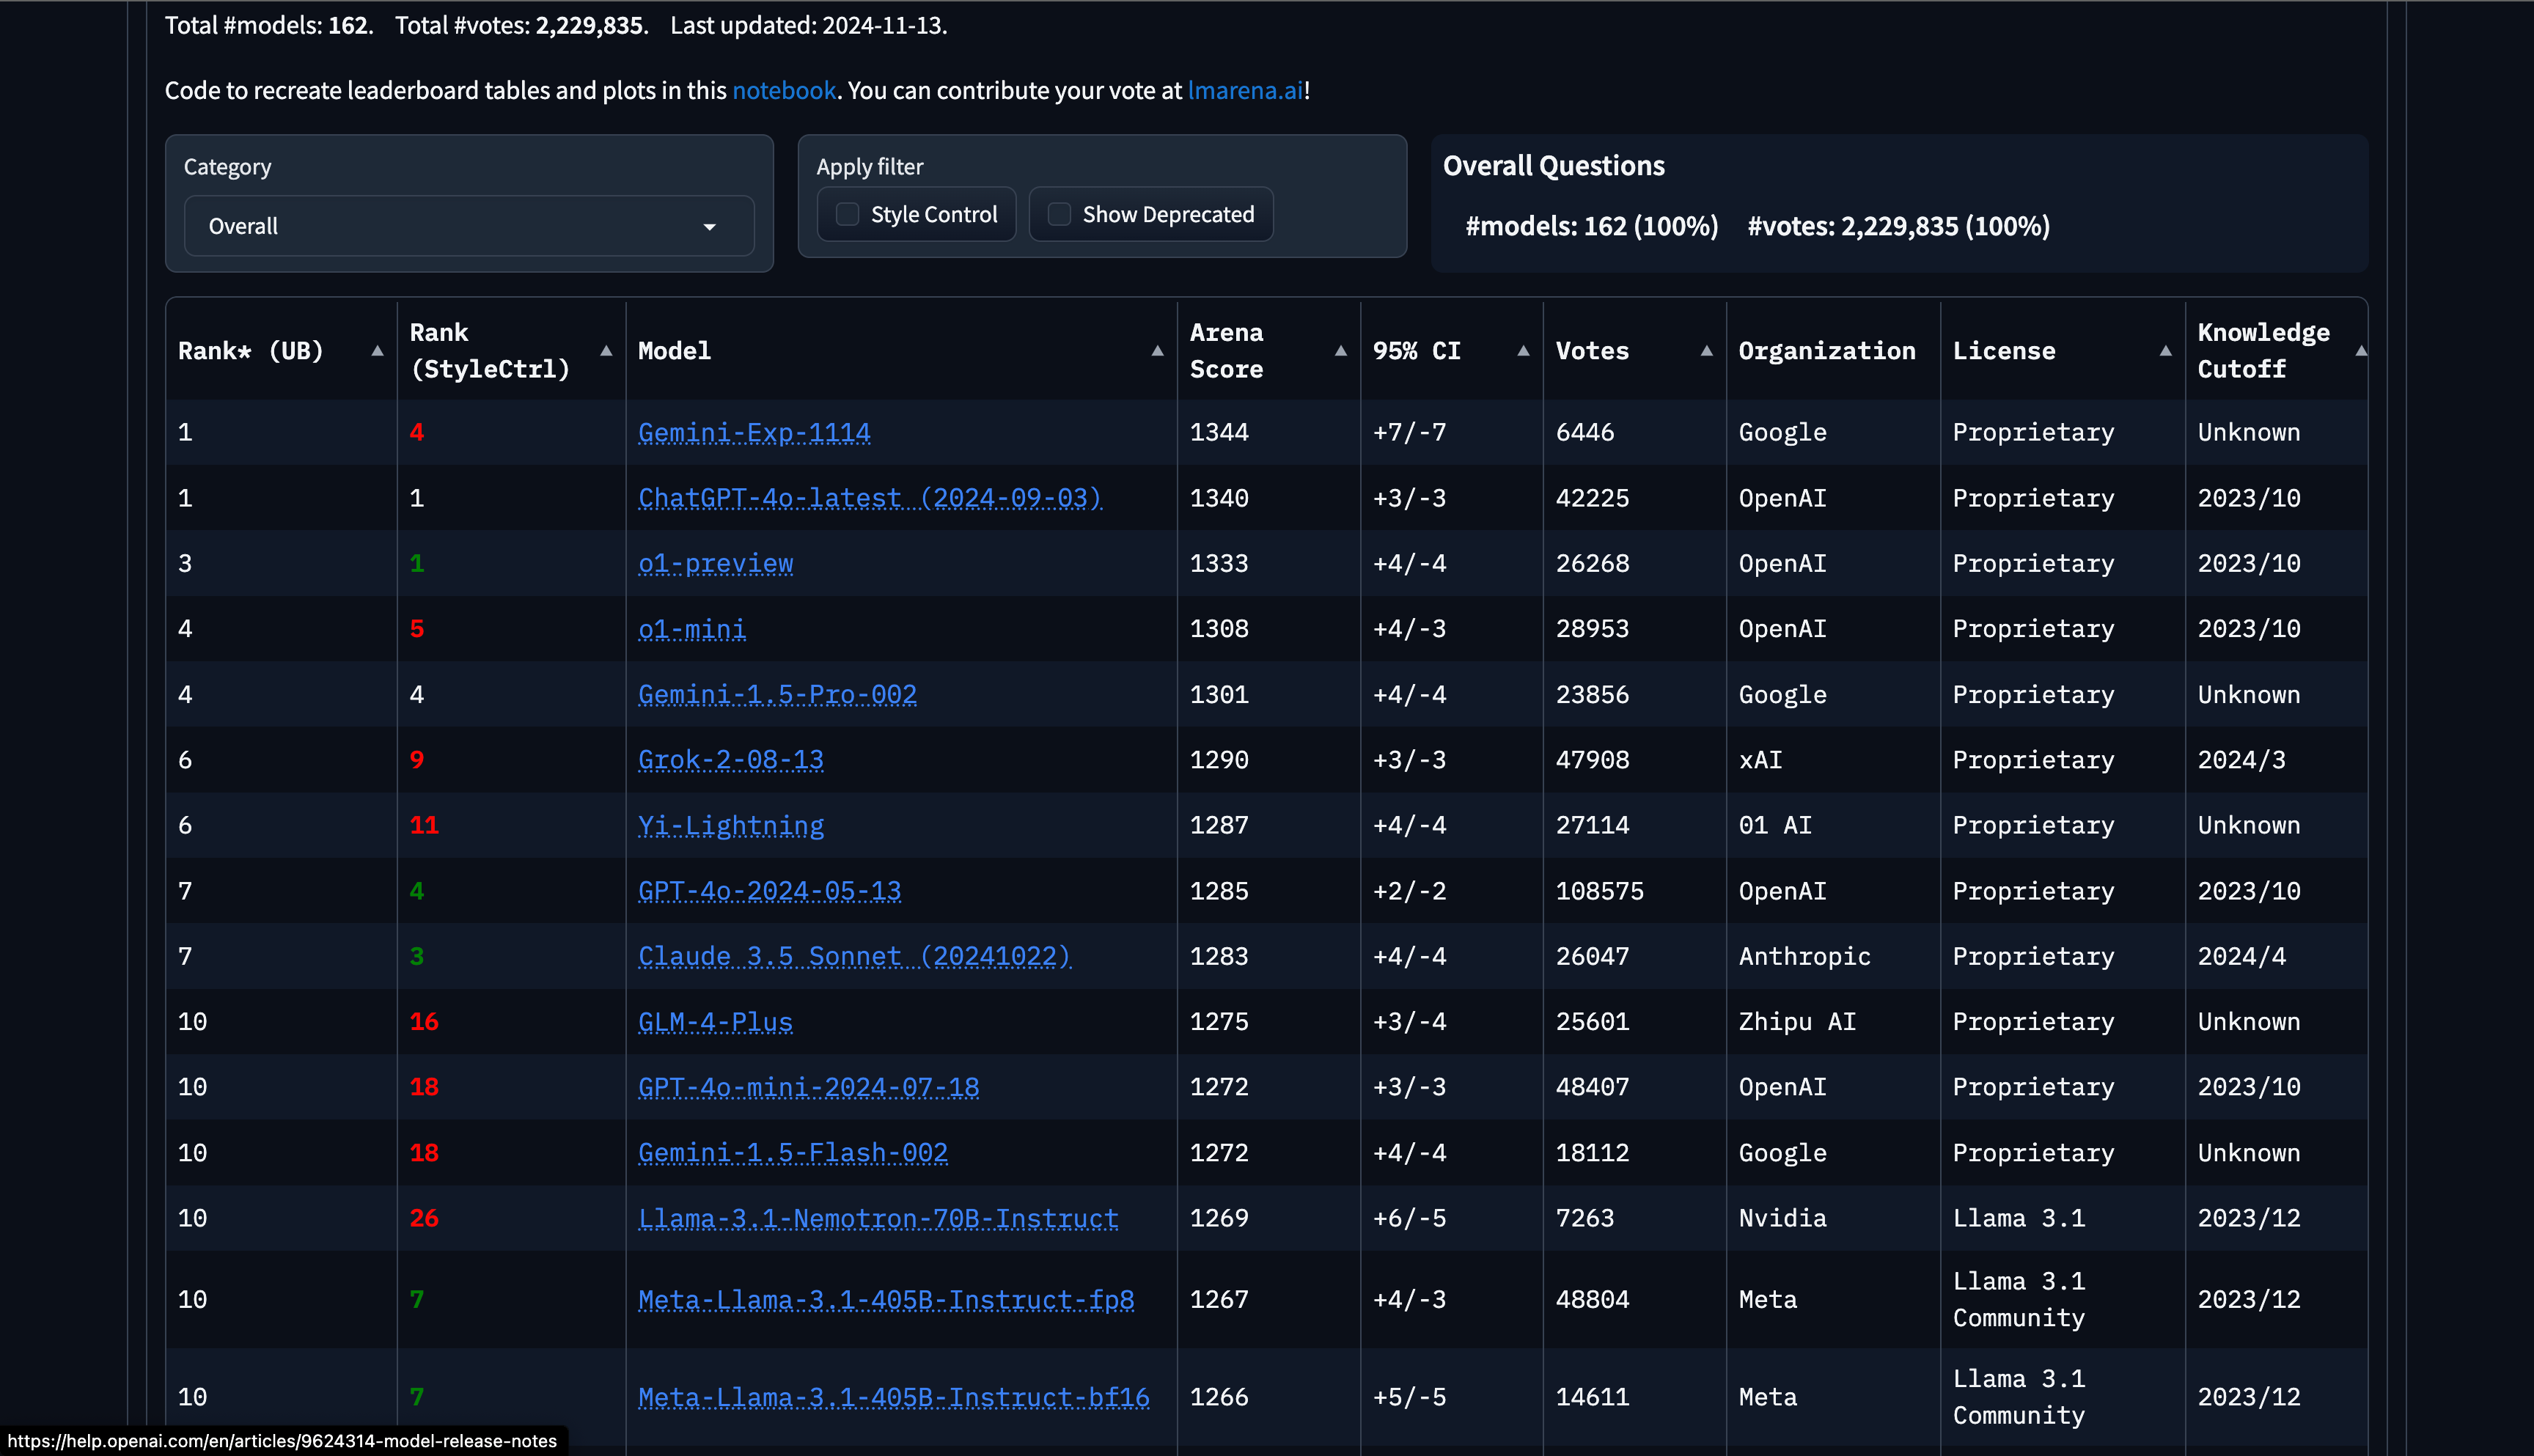This screenshot has height=1456, width=2534.
Task: Open the Yi-Lightning model page
Action: [x=731, y=825]
